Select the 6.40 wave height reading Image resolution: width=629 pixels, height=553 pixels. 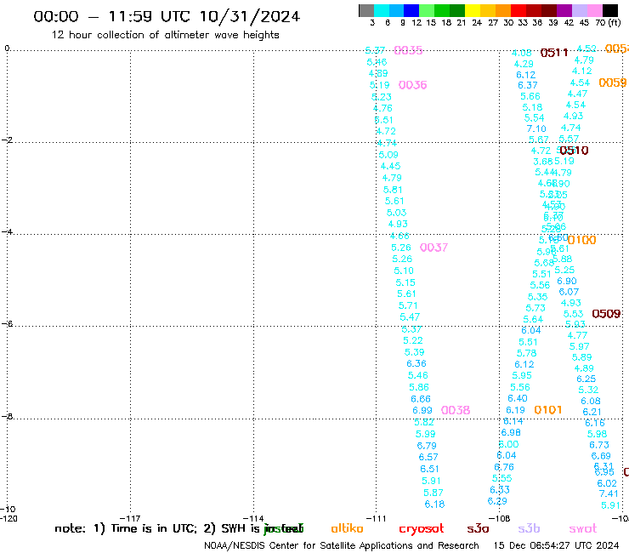[x=518, y=398]
